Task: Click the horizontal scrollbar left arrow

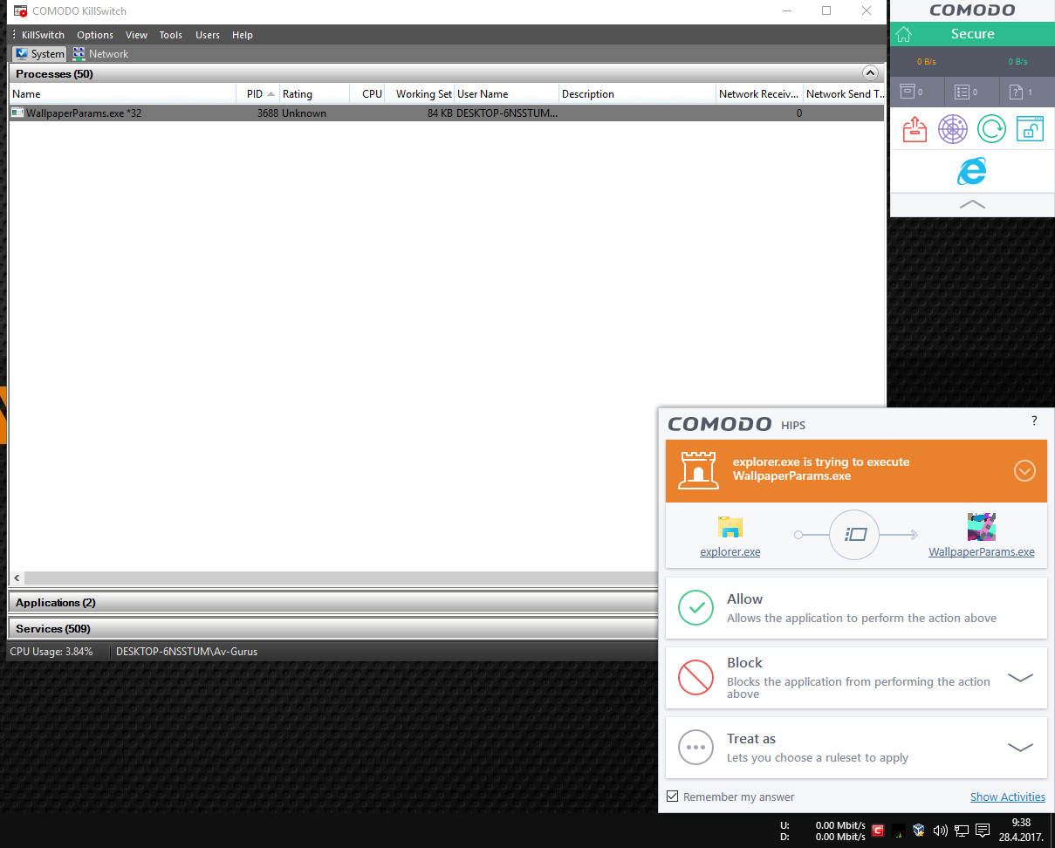Action: pyautogui.click(x=17, y=578)
